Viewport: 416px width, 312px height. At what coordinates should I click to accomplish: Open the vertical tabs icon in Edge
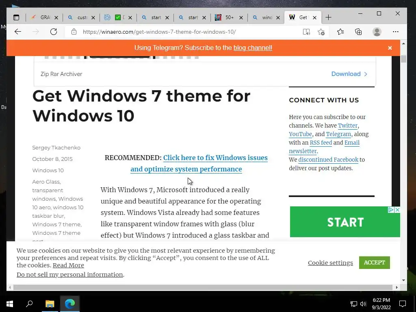16,17
